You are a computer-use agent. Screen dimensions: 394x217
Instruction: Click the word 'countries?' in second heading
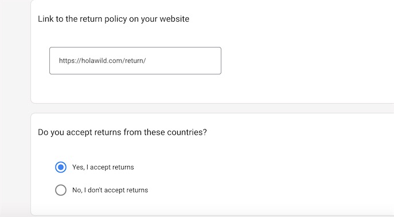click(187, 132)
